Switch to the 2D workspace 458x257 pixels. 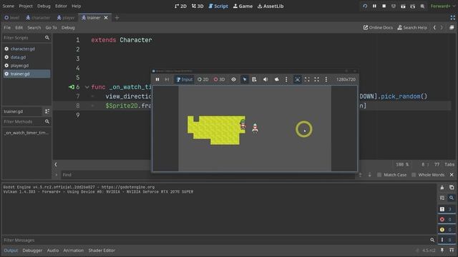180,6
